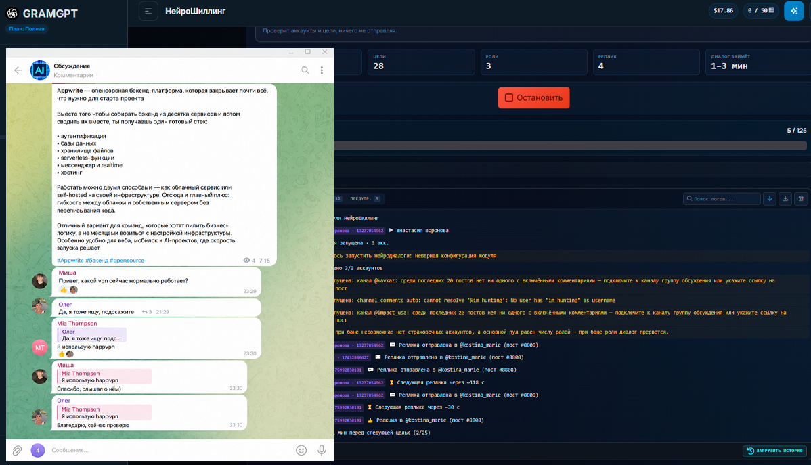
Task: Clear logs with the trash icon
Action: click(x=801, y=198)
